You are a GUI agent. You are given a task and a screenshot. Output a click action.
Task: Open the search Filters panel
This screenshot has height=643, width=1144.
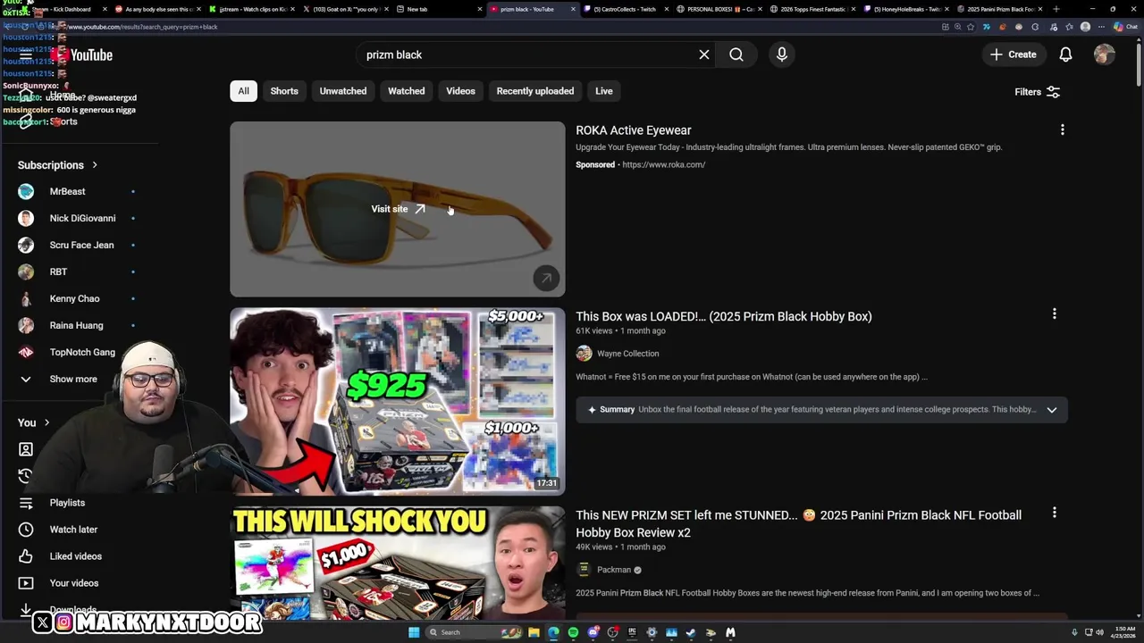coord(1038,92)
